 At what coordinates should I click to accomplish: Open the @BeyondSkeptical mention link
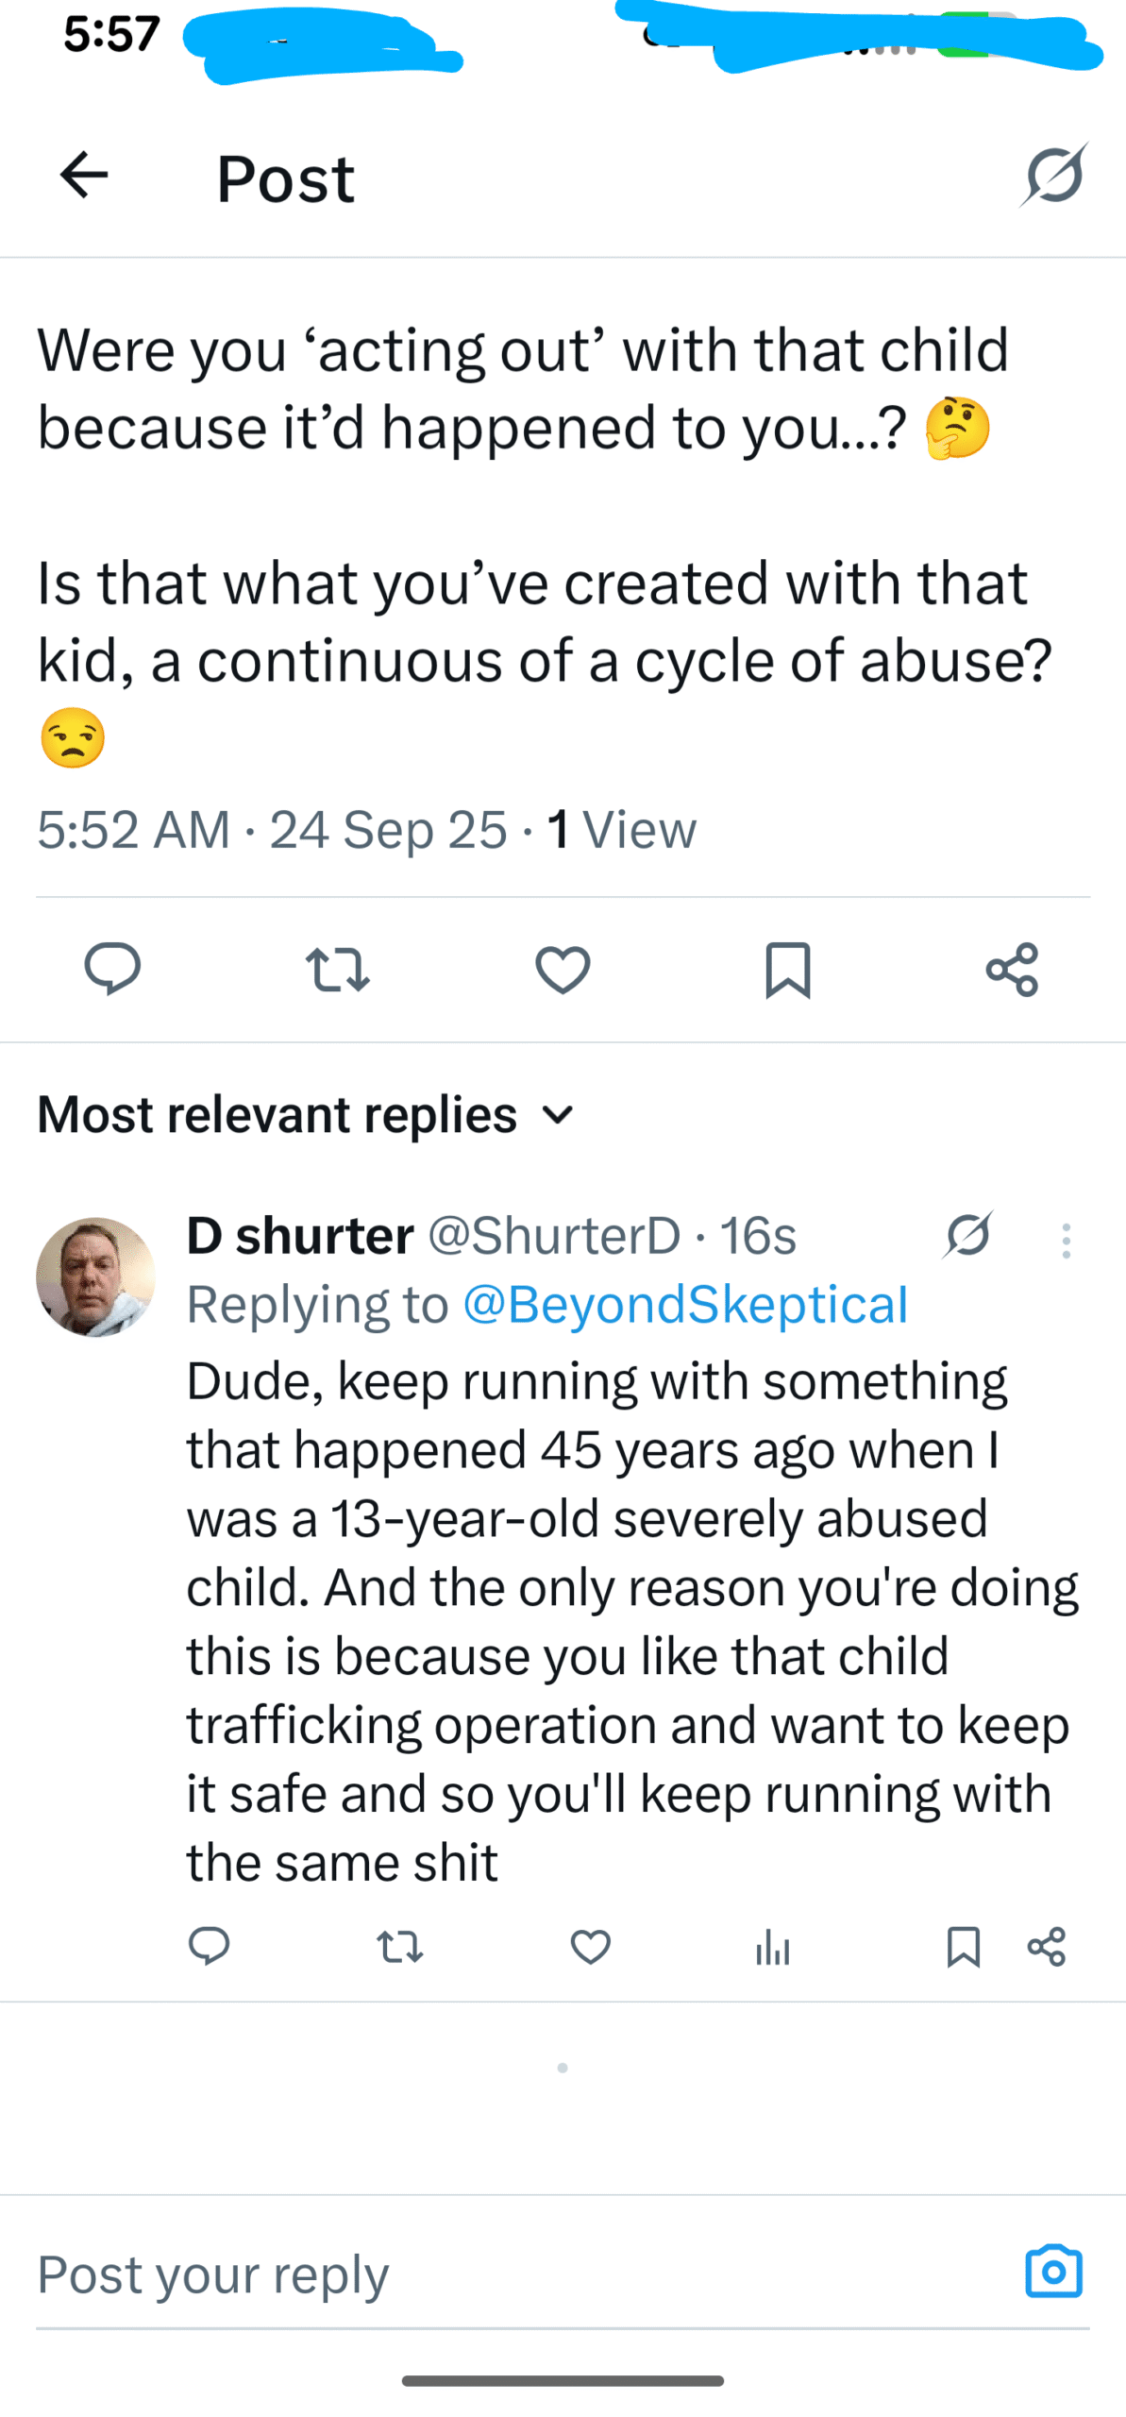[685, 1304]
